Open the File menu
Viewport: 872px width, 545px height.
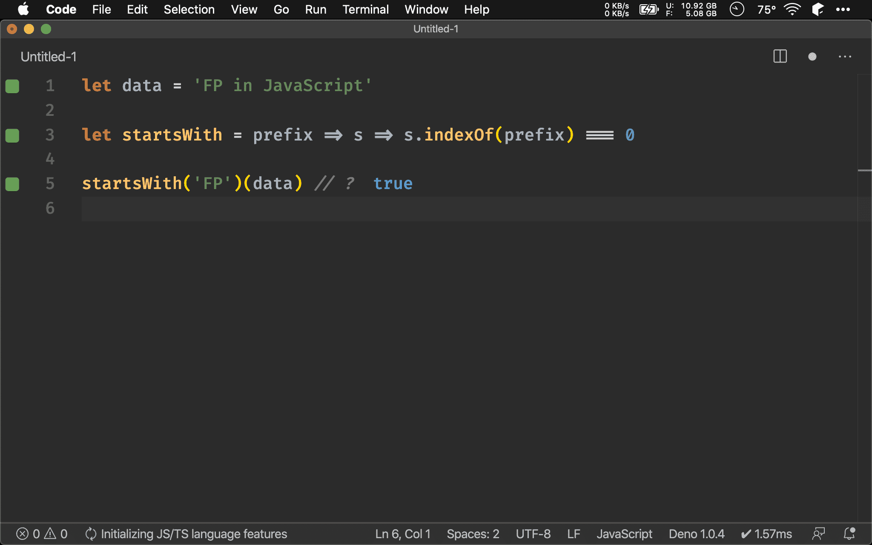tap(101, 9)
